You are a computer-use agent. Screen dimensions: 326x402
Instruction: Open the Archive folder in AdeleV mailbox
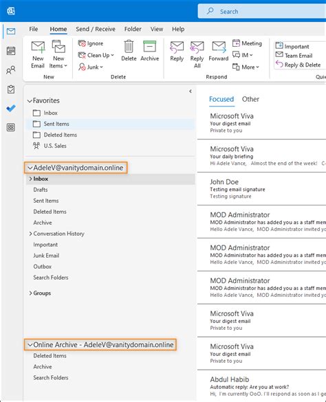(110, 223)
